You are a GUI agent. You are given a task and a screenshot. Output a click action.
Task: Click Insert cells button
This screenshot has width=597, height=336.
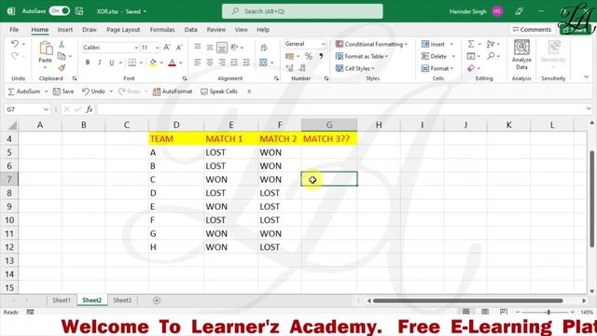click(x=433, y=44)
